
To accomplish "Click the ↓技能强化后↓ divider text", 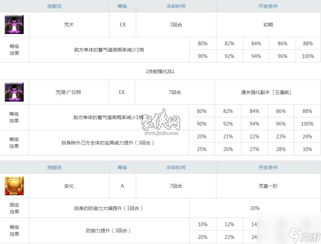I will pyautogui.click(x=160, y=71).
